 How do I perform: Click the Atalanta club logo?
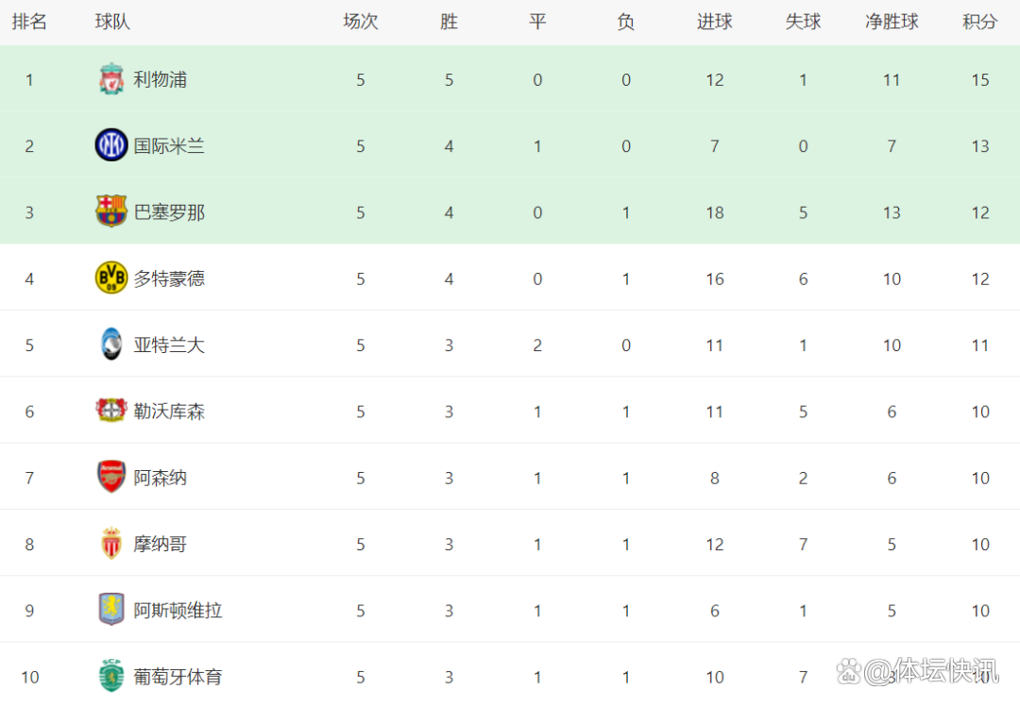click(x=111, y=345)
